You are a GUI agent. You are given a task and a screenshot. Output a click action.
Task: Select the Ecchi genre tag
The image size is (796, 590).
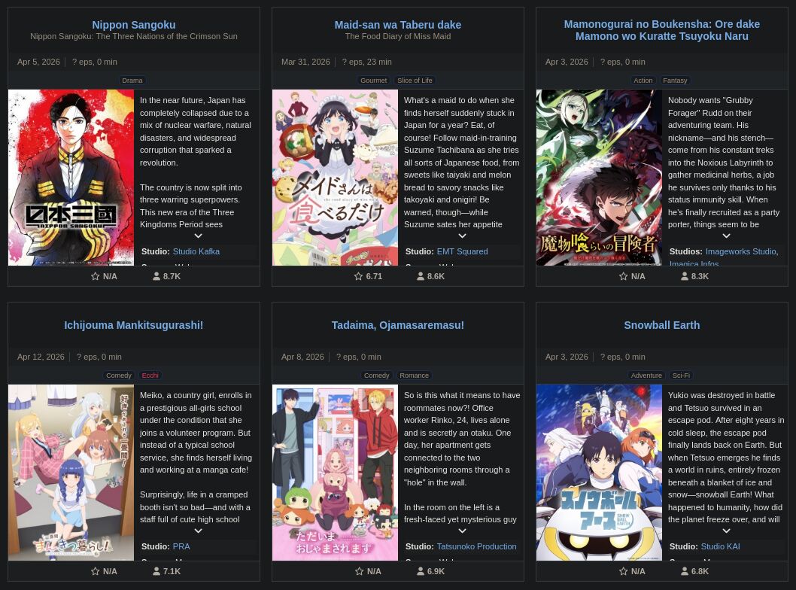[150, 376]
